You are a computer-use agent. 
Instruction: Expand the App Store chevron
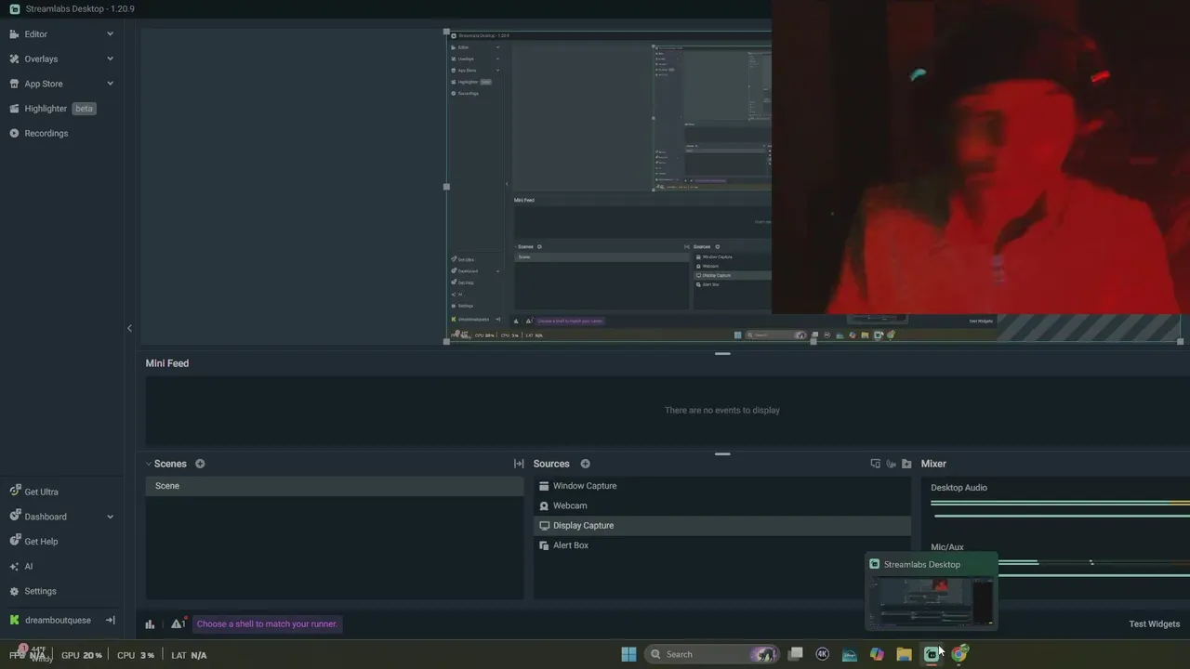(x=110, y=84)
